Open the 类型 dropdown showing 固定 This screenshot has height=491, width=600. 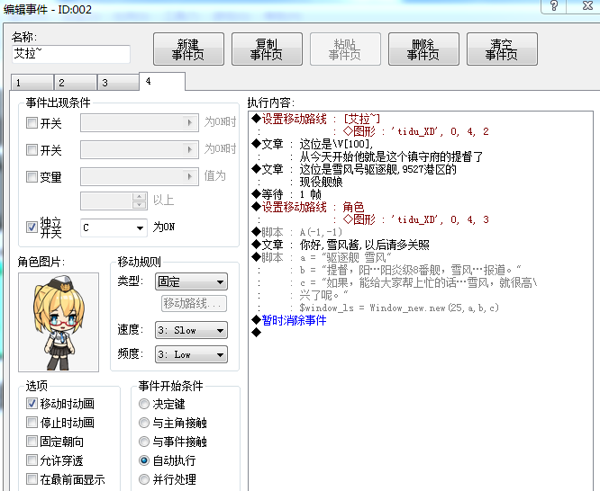point(191,282)
